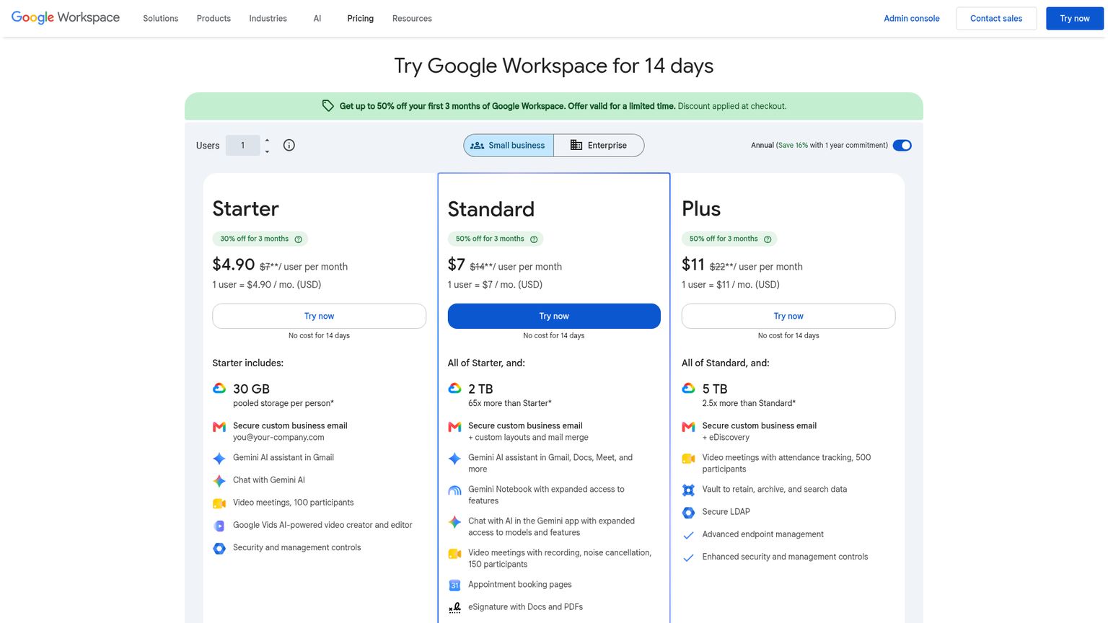1108x623 pixels.
Task: Click Try now under Plus plan
Action: pos(788,316)
